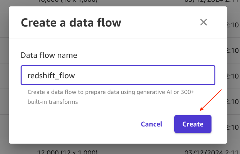Click the dimmed backdrop left of the dialog

(4, 77)
